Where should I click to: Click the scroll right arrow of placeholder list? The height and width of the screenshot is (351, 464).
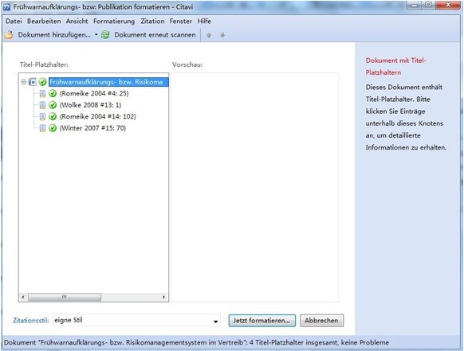(x=164, y=297)
